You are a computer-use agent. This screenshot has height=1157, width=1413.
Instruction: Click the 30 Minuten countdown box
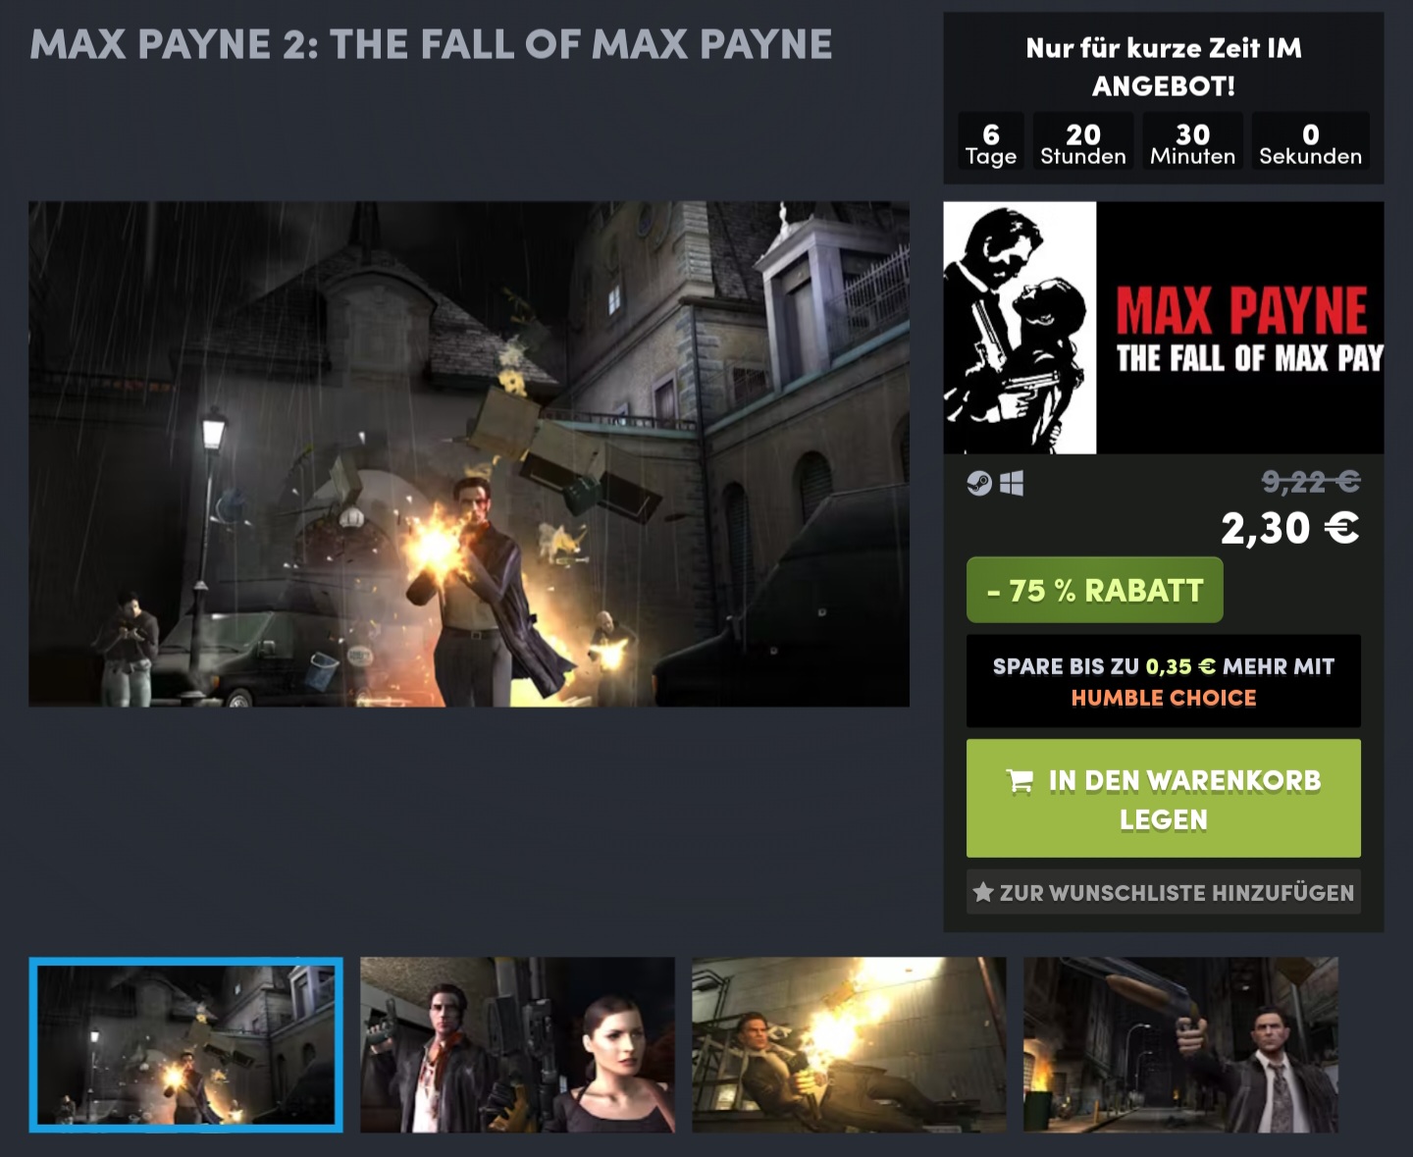coord(1192,143)
